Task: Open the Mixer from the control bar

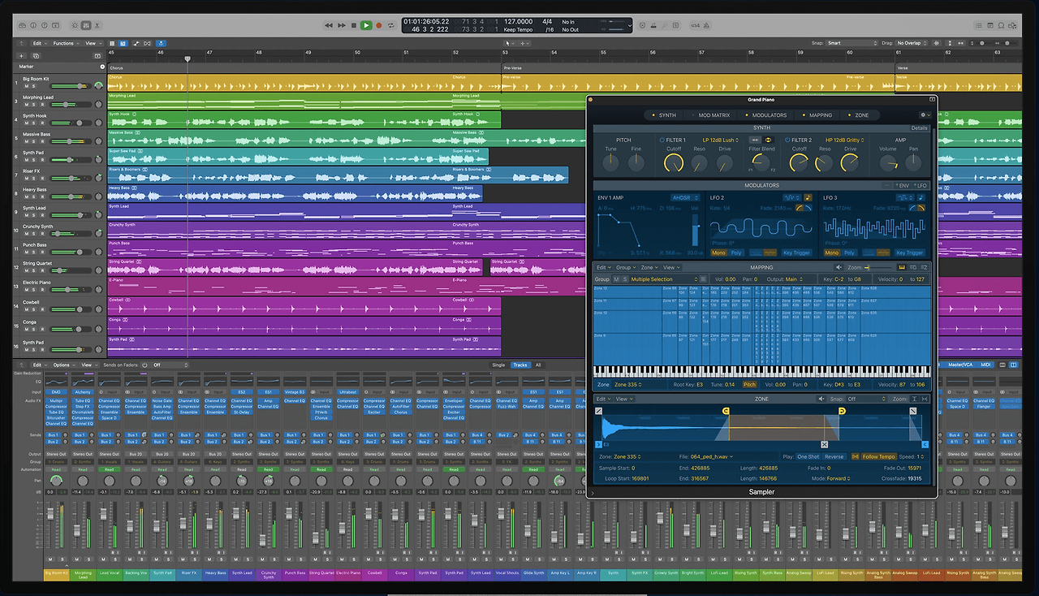Action: 86,25
